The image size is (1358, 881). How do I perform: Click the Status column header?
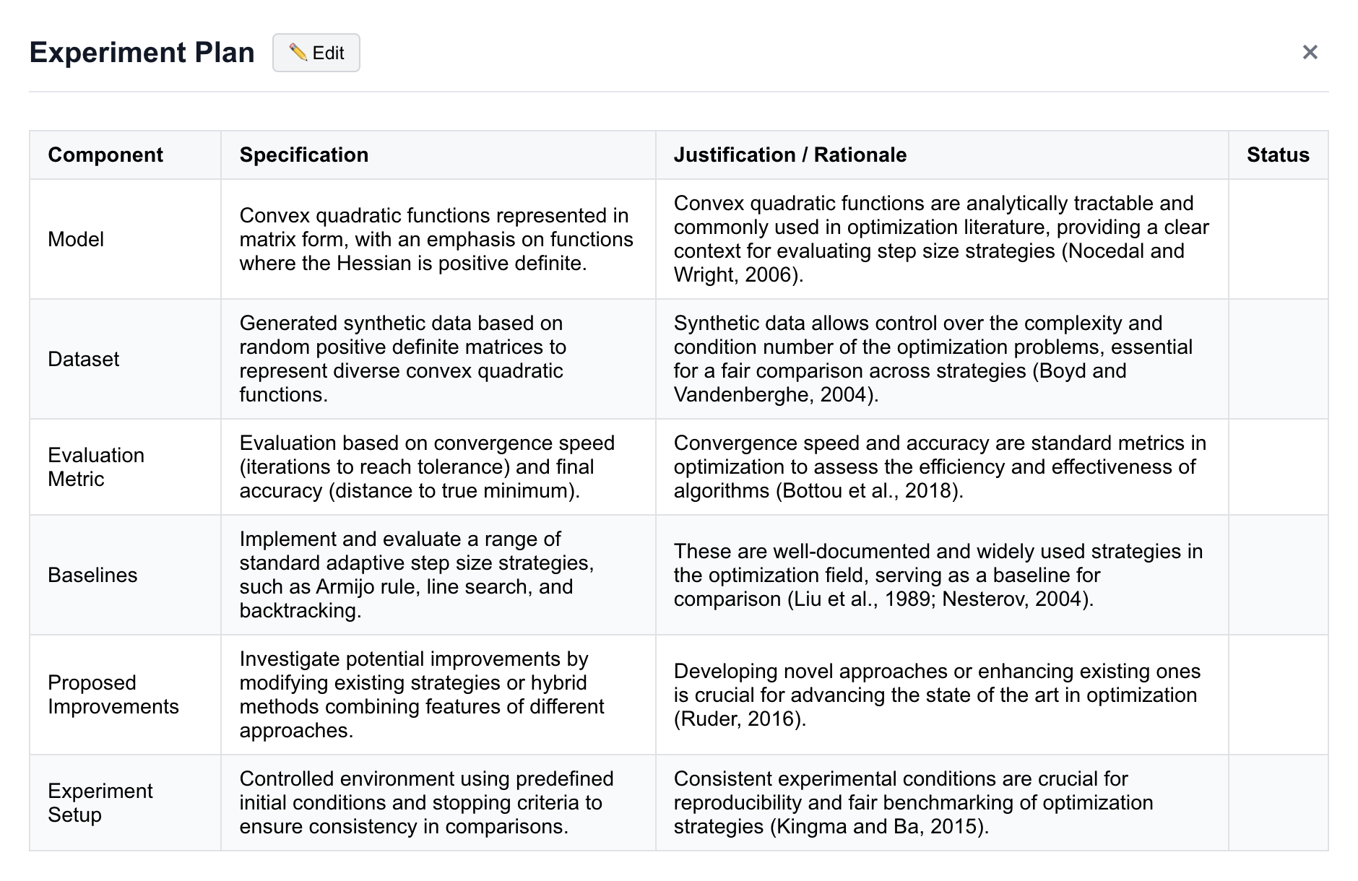[1277, 155]
